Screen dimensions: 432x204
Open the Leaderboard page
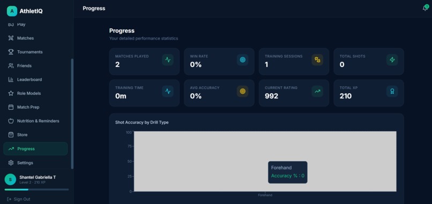[x=35, y=79]
